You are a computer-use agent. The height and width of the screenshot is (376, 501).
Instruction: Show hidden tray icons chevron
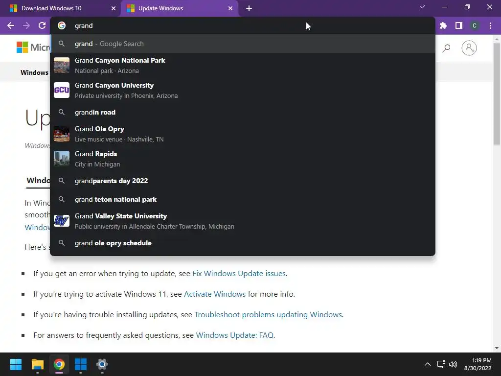point(428,364)
